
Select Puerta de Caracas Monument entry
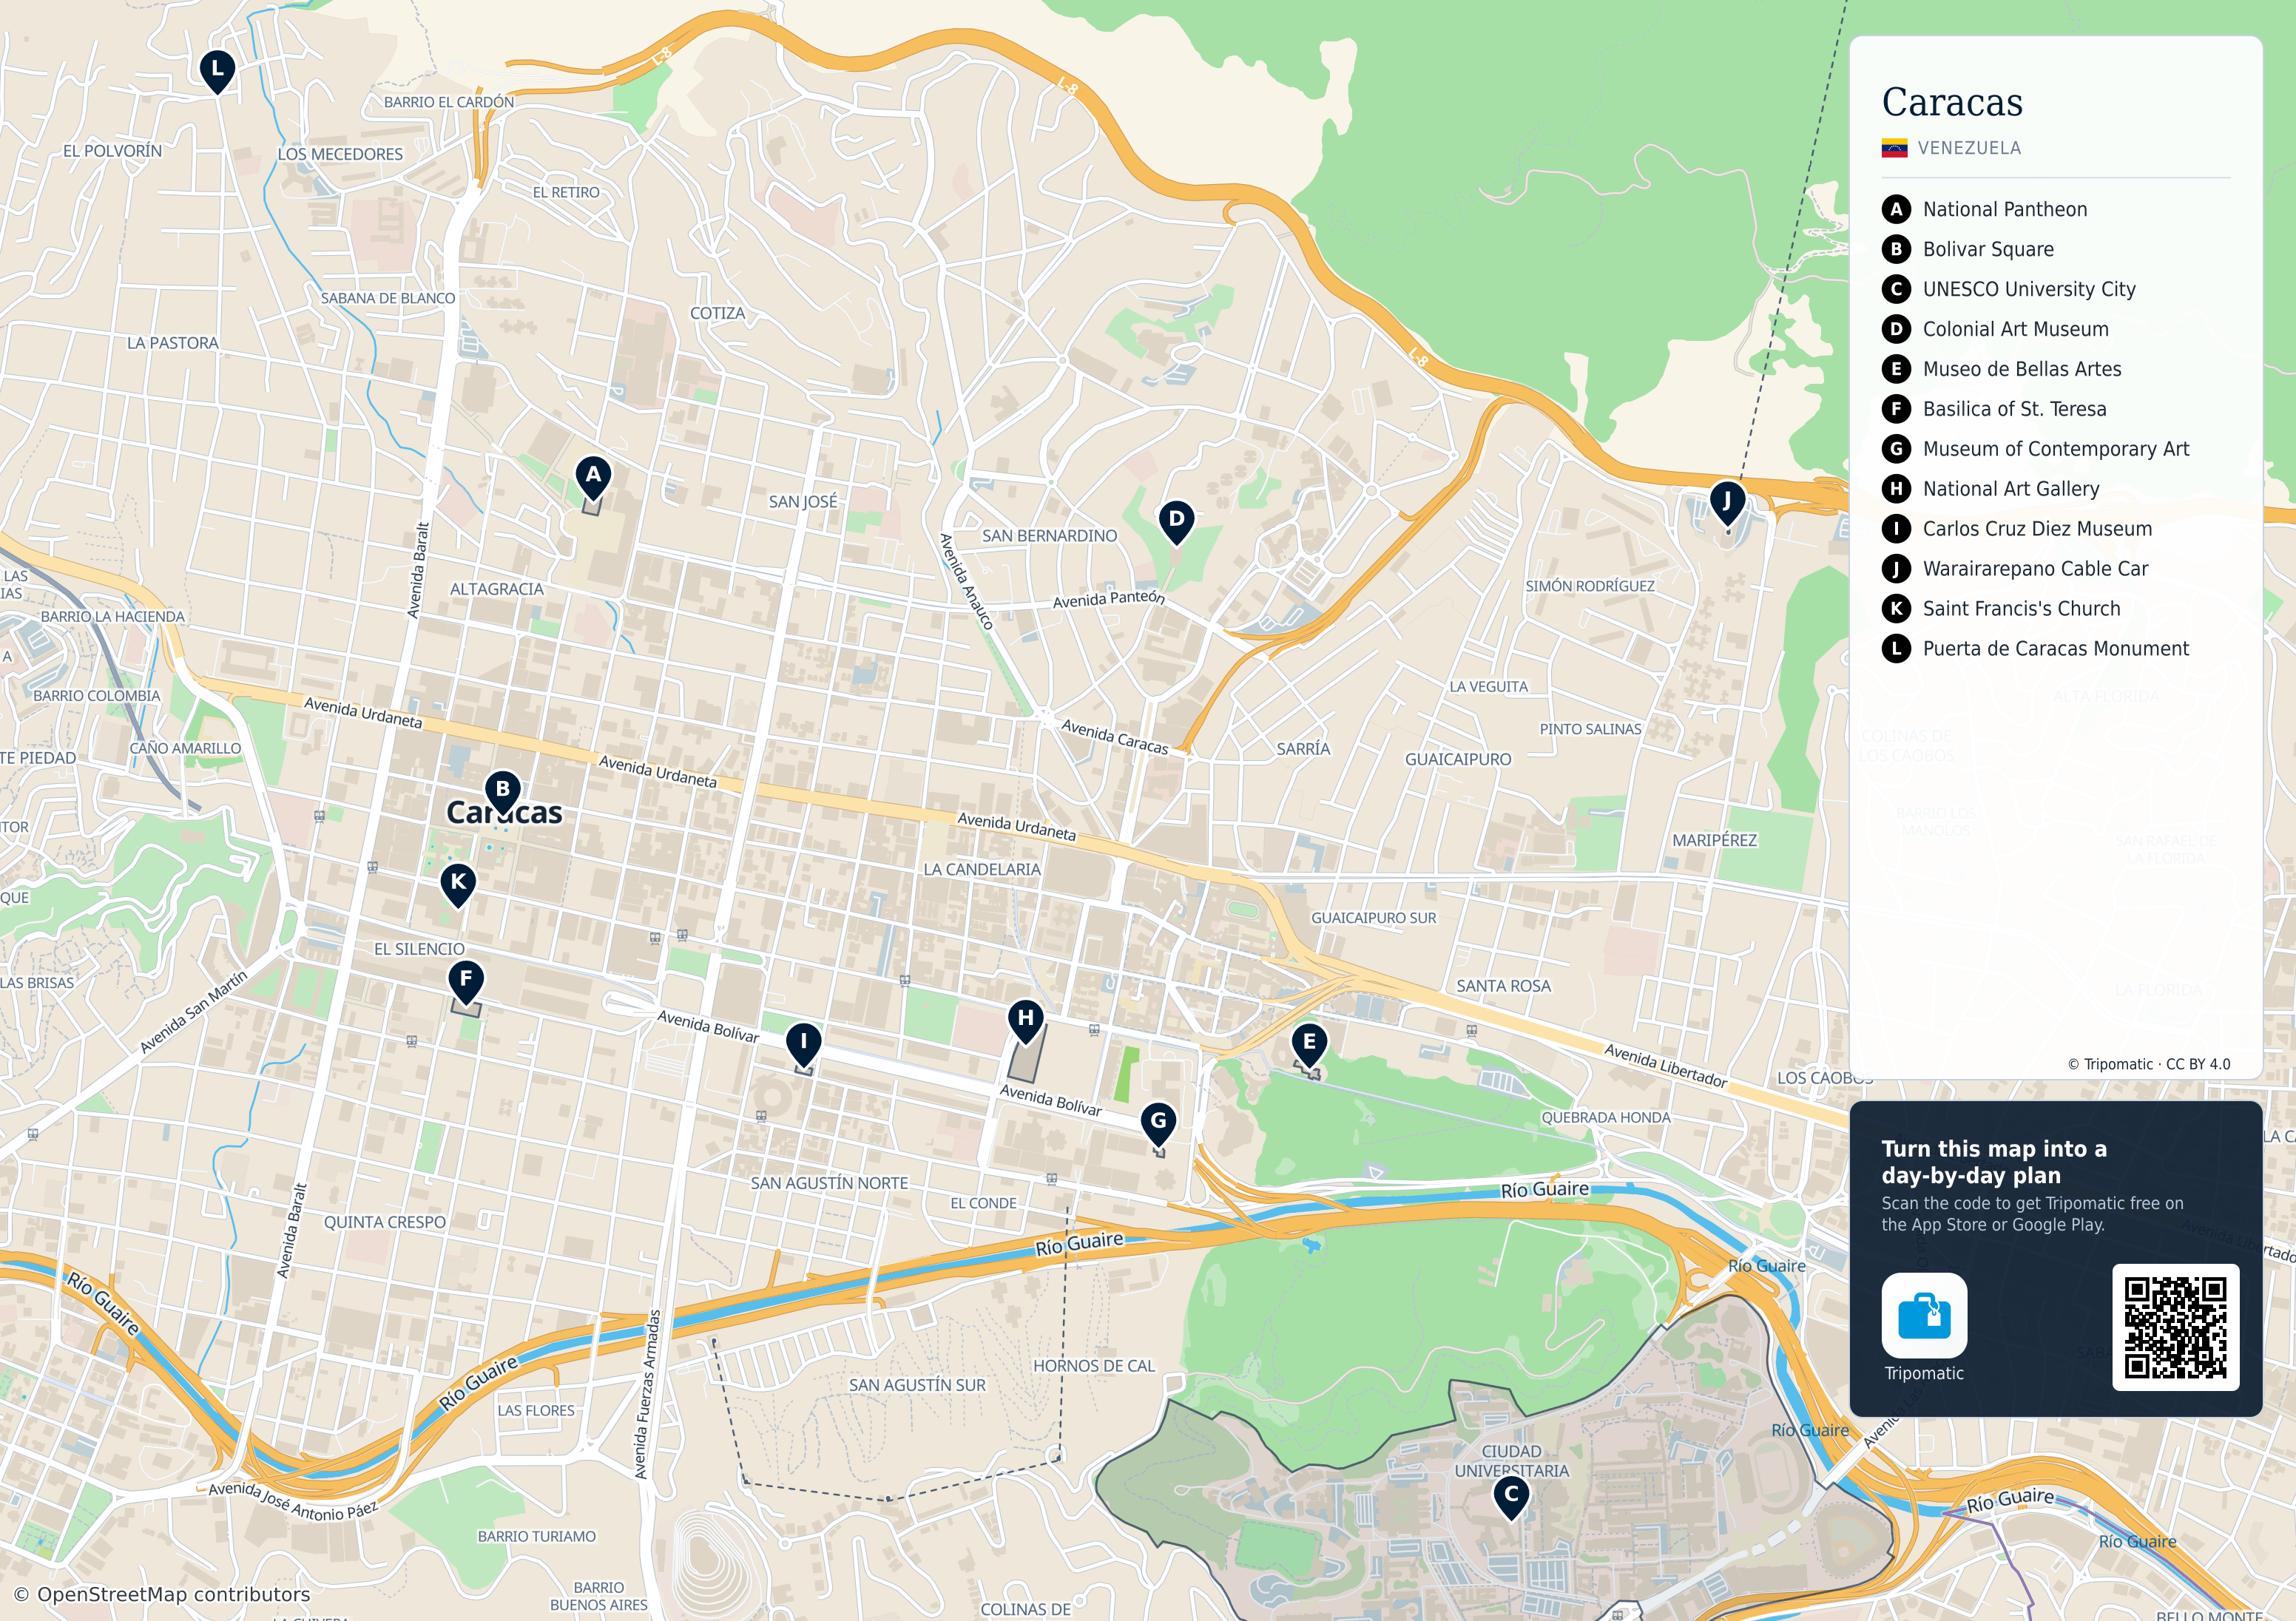2055,649
